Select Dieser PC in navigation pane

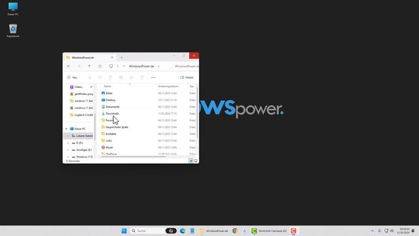click(79, 128)
